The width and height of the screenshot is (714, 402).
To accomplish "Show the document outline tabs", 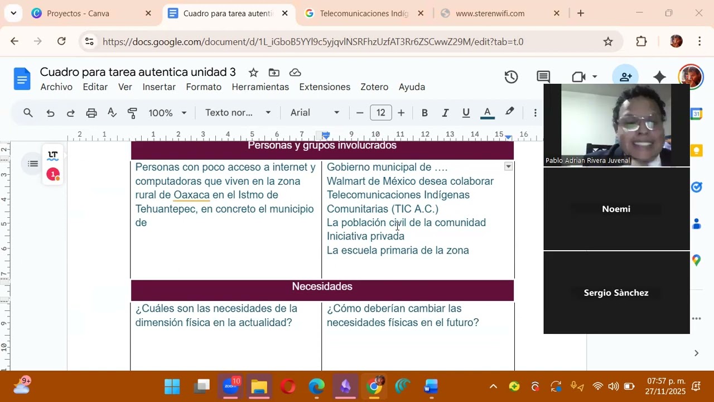I will (33, 164).
